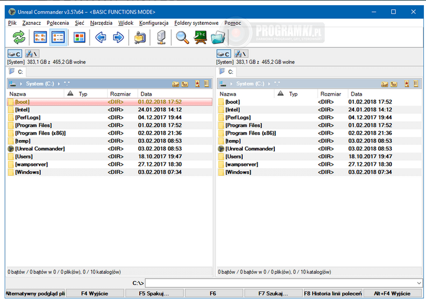Image resolution: width=426 pixels, height=301 pixels.
Task: Expand chevron after System (C:) in right path bar
Action: (x=269, y=84)
